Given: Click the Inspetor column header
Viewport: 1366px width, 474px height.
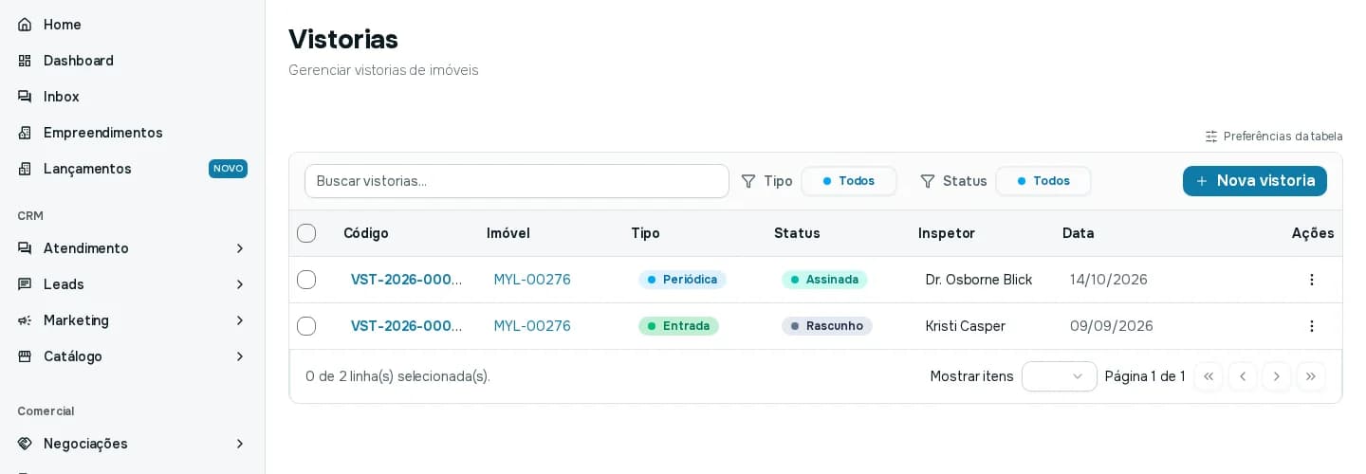Looking at the screenshot, I should tap(947, 233).
